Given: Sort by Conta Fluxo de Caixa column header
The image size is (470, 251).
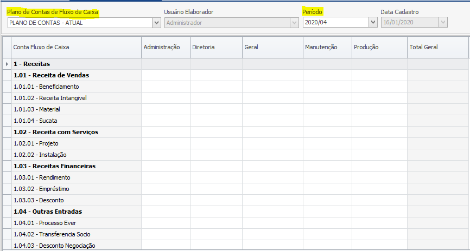Looking at the screenshot, I should click(x=76, y=47).
